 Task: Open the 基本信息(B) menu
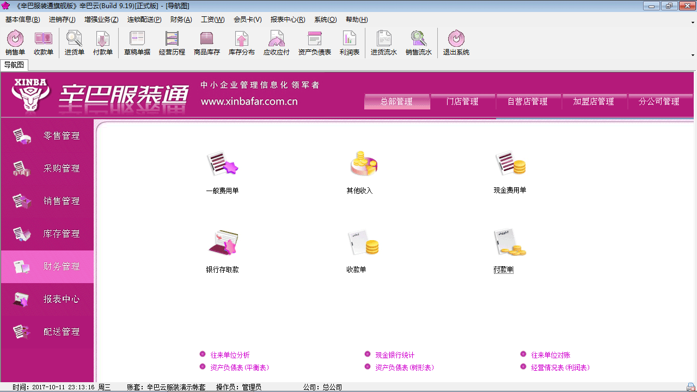click(x=23, y=19)
